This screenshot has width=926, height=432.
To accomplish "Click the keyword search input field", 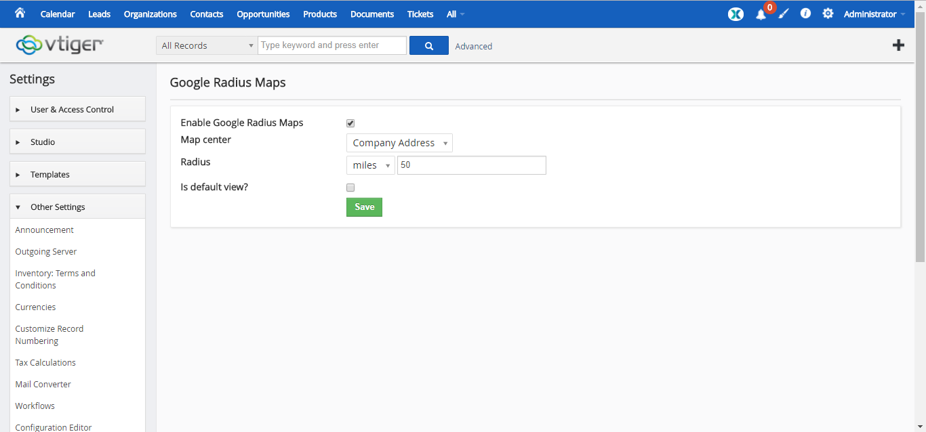I will [x=332, y=45].
